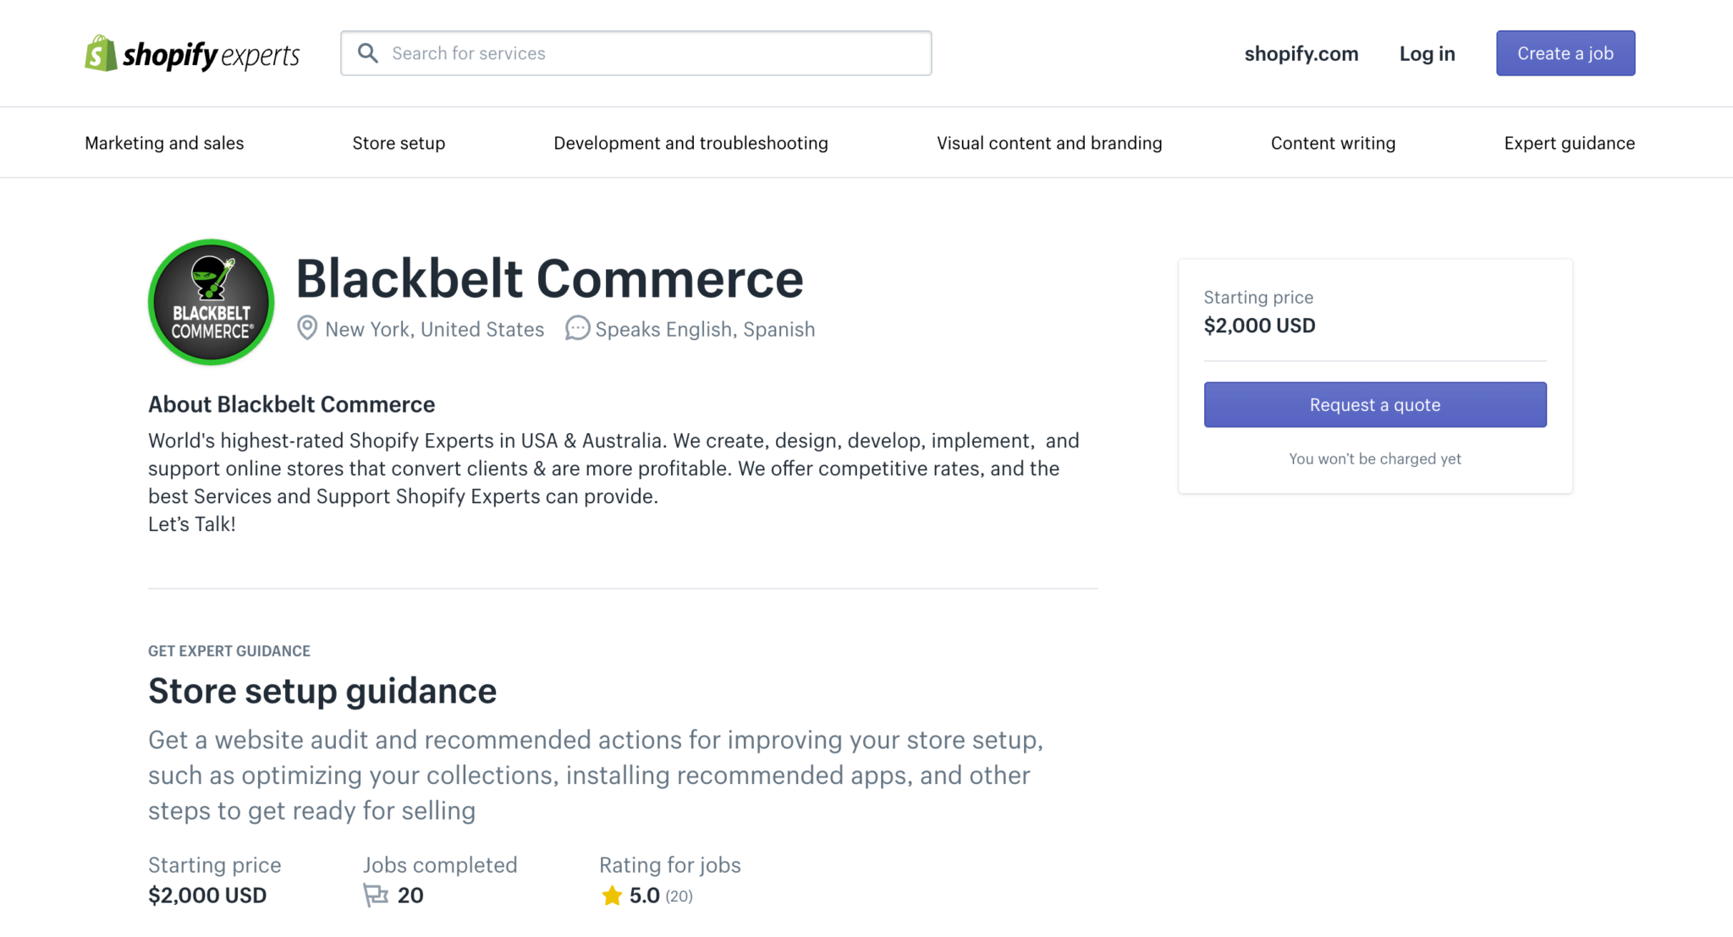
Task: Click Request a quote
Action: (x=1374, y=404)
